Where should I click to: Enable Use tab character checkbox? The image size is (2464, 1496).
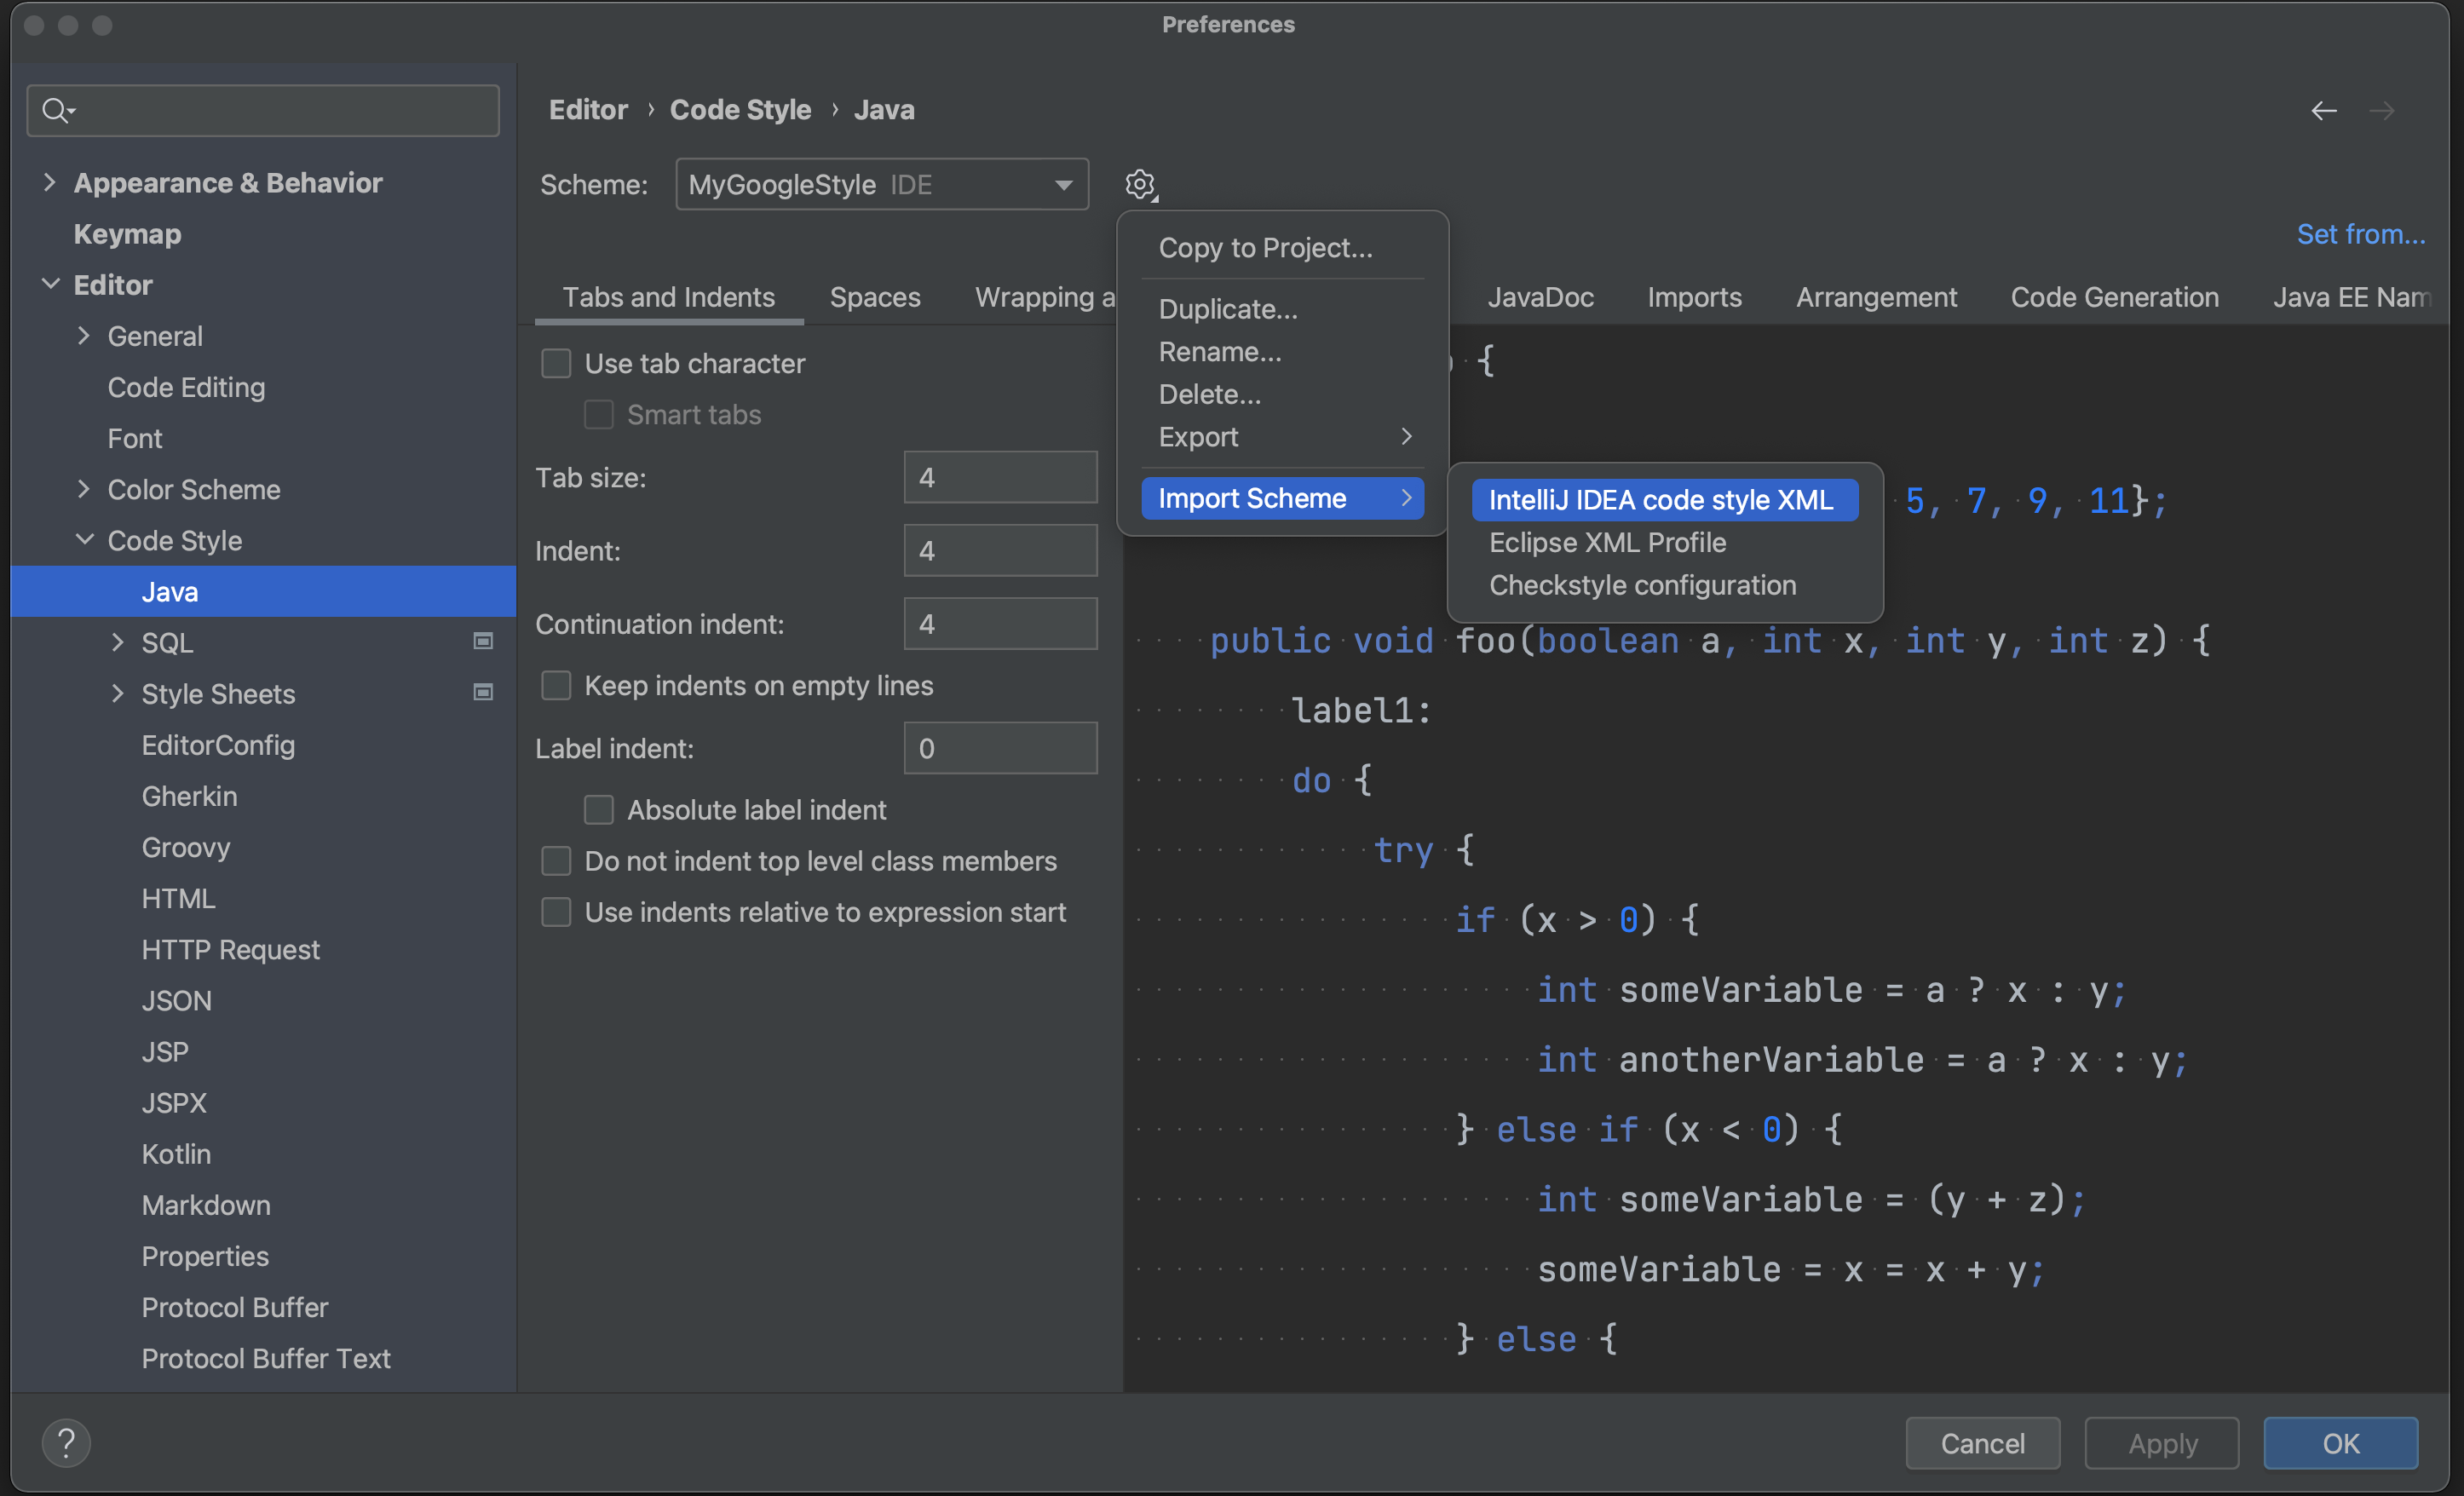(556, 363)
